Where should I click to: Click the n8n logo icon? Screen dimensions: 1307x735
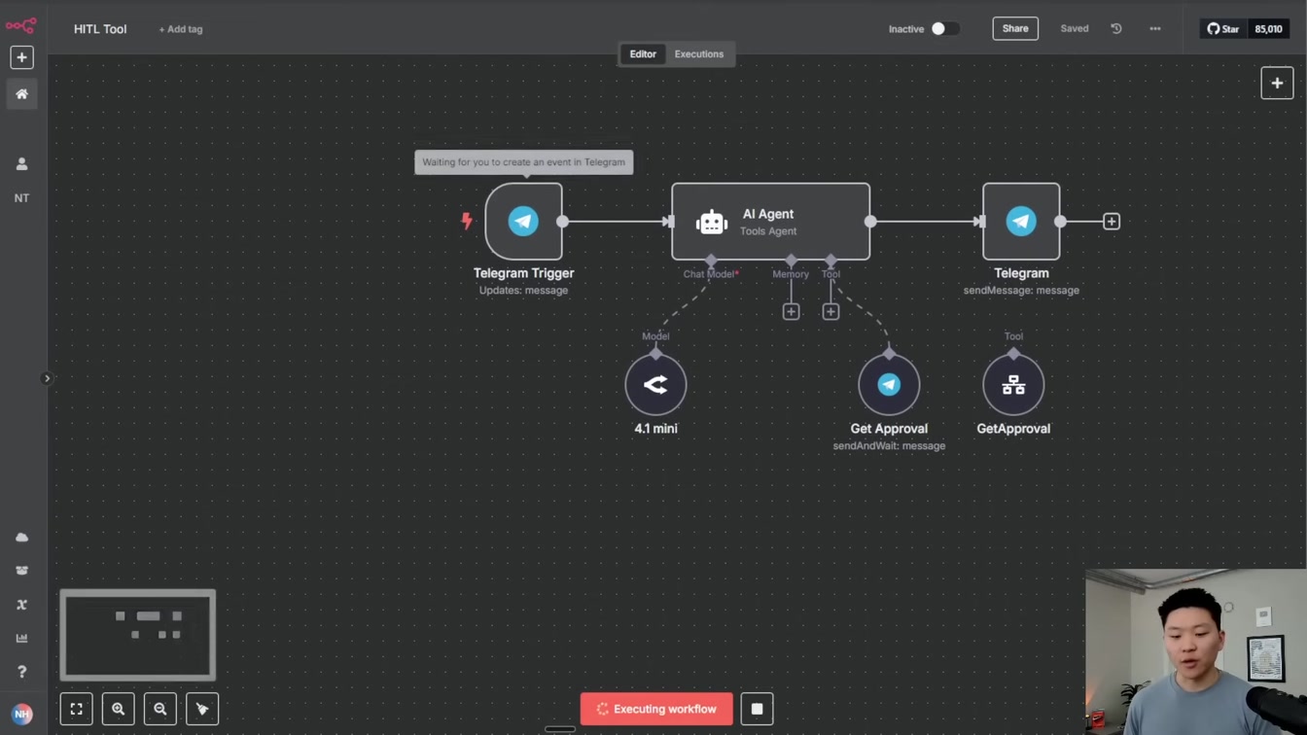click(21, 25)
